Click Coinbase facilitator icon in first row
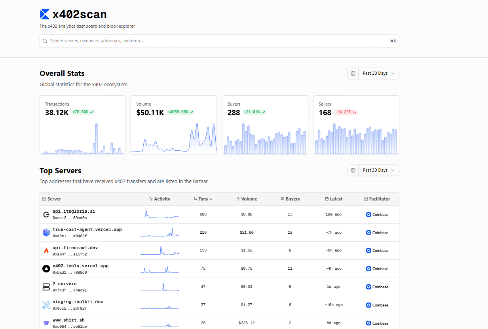488x329 pixels. point(368,215)
